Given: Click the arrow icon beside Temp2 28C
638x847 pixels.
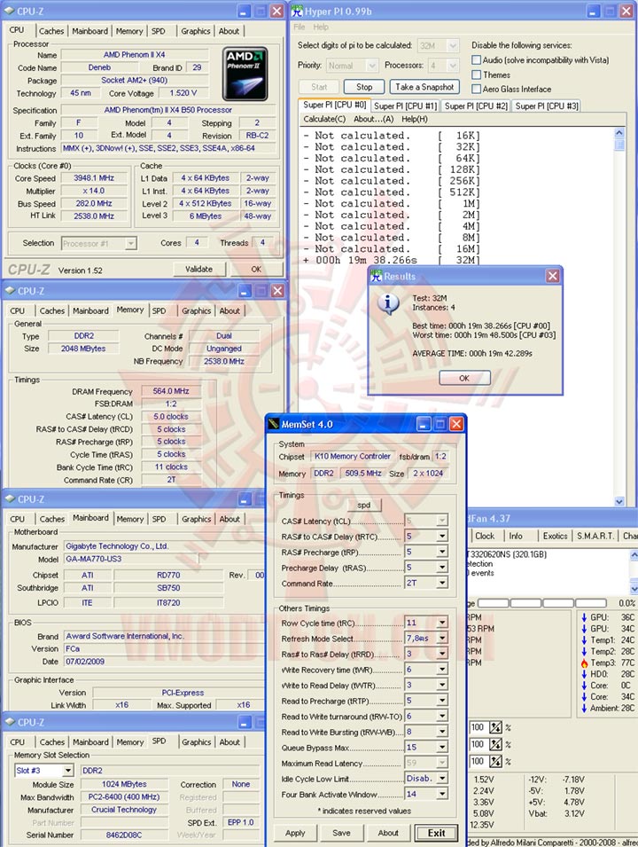Looking at the screenshot, I should [584, 651].
